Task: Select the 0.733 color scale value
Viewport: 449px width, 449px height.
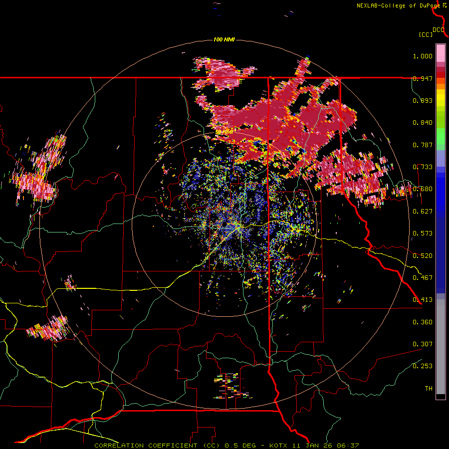Action: [x=423, y=167]
